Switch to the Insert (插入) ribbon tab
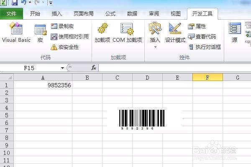 coord(56,14)
